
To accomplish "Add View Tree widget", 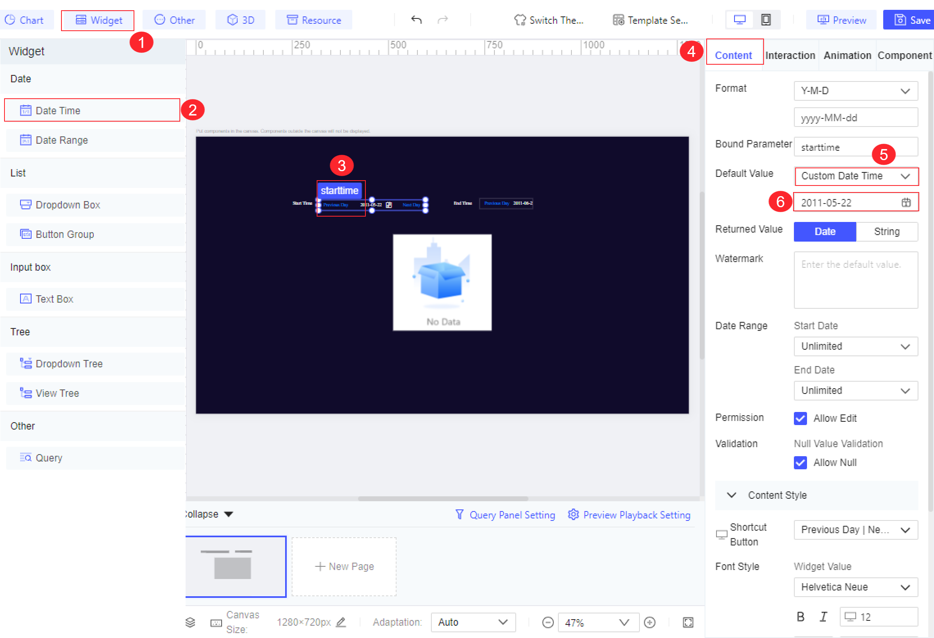I will (x=95, y=393).
